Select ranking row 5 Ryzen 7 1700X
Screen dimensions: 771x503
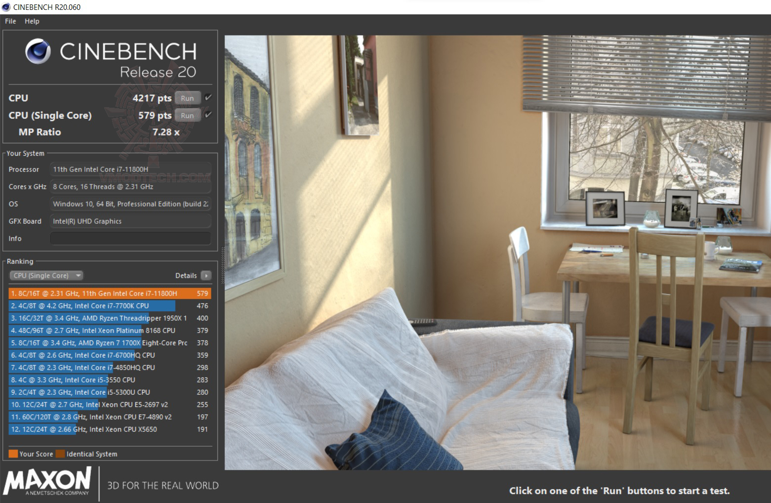(110, 343)
